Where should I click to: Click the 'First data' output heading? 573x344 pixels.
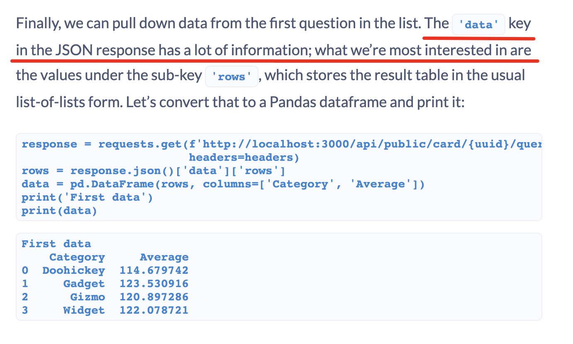click(x=56, y=244)
